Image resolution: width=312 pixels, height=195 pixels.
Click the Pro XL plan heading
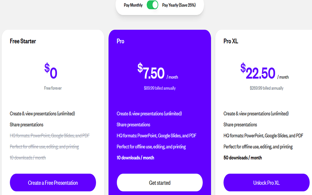[x=230, y=41]
